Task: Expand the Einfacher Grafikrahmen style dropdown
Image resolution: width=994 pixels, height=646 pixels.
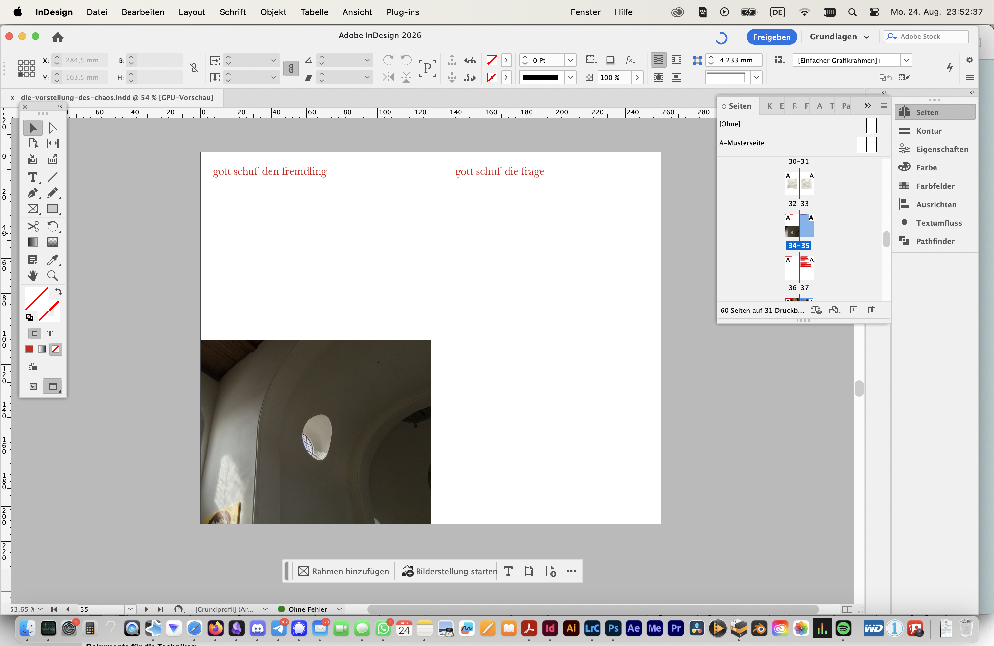Action: [x=906, y=60]
